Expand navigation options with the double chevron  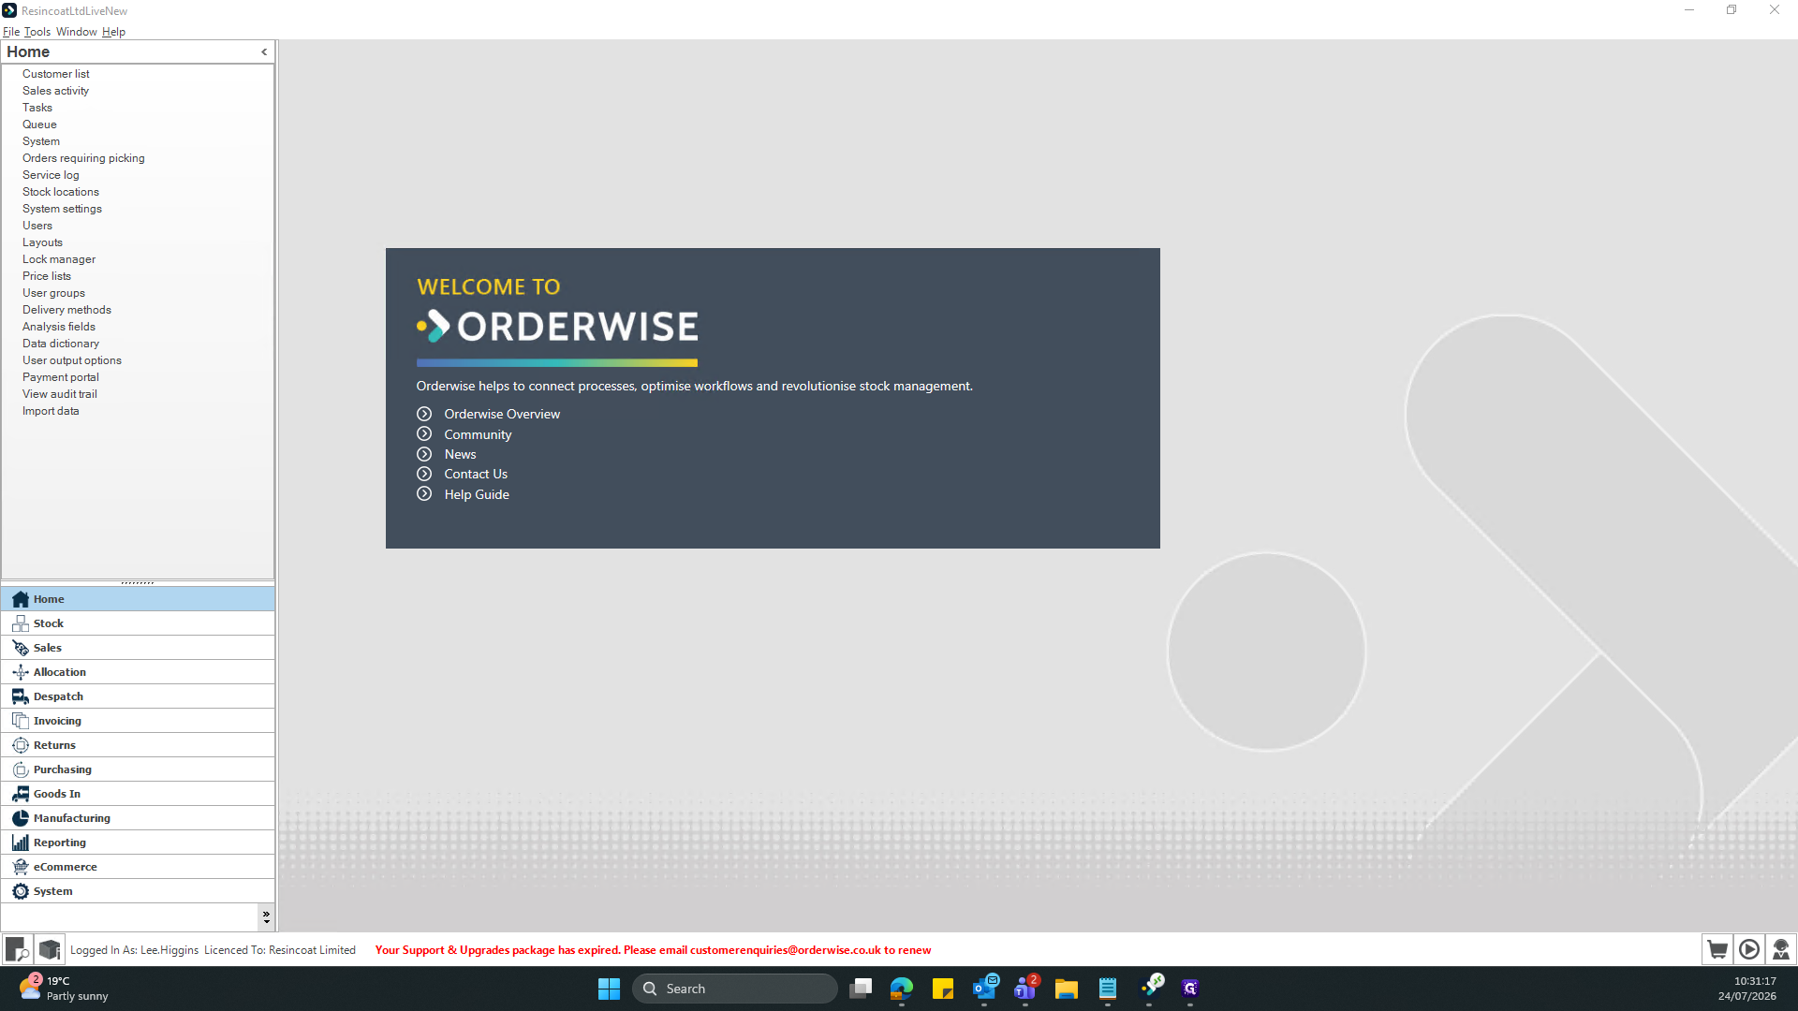pos(266,916)
